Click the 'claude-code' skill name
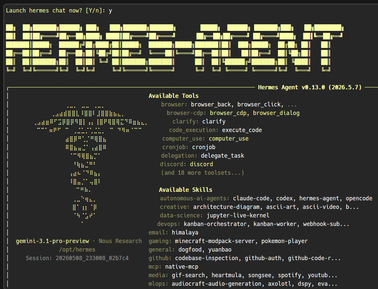Image resolution: width=378 pixels, height=289 pixels. click(251, 198)
